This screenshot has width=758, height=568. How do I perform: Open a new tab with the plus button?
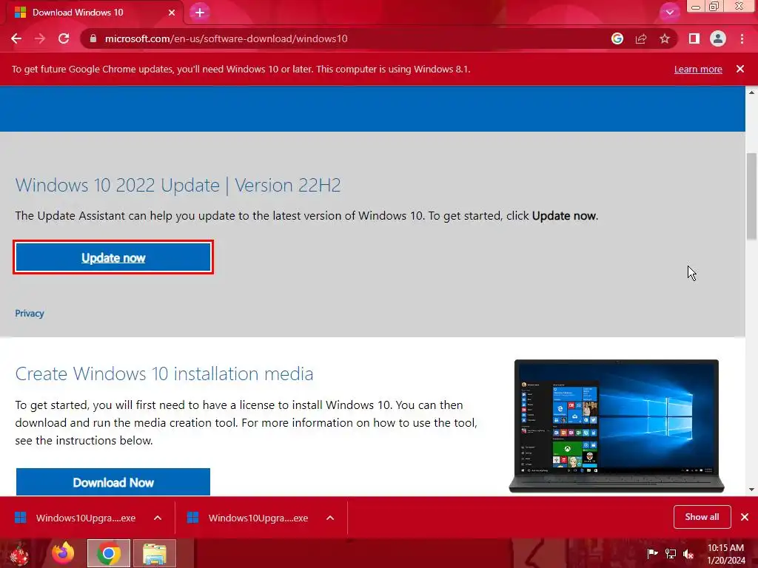200,13
